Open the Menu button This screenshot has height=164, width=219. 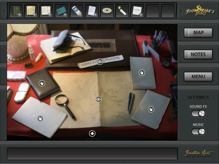(198, 77)
